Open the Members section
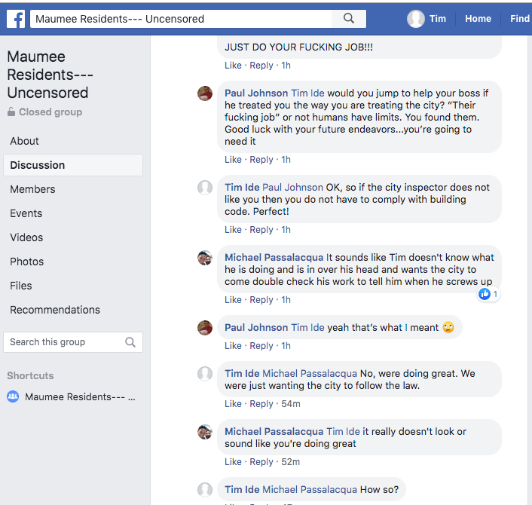Viewport: 532px width, 505px height. (x=32, y=189)
